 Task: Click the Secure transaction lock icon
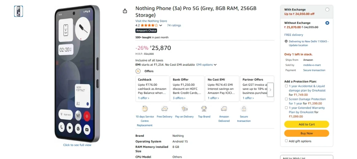244,109
